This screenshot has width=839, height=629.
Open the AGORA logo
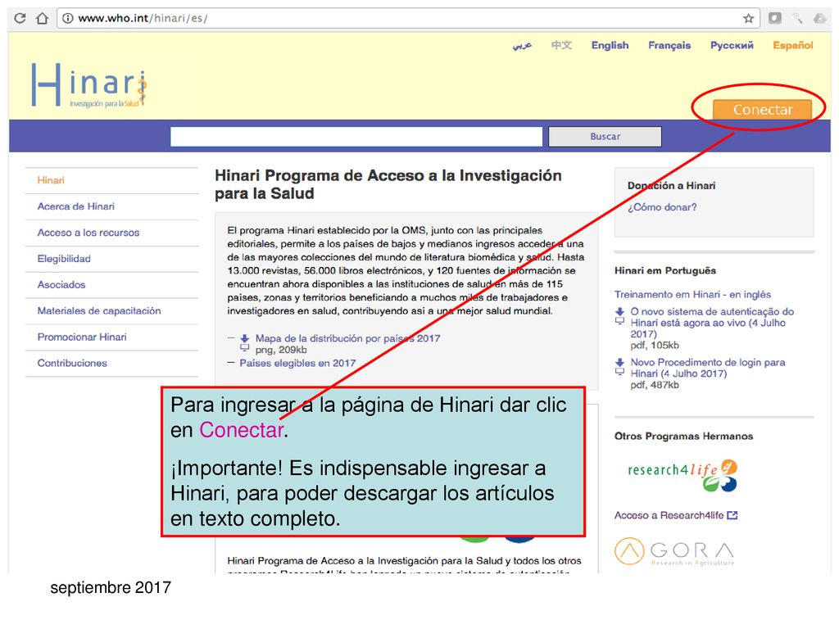(x=674, y=551)
